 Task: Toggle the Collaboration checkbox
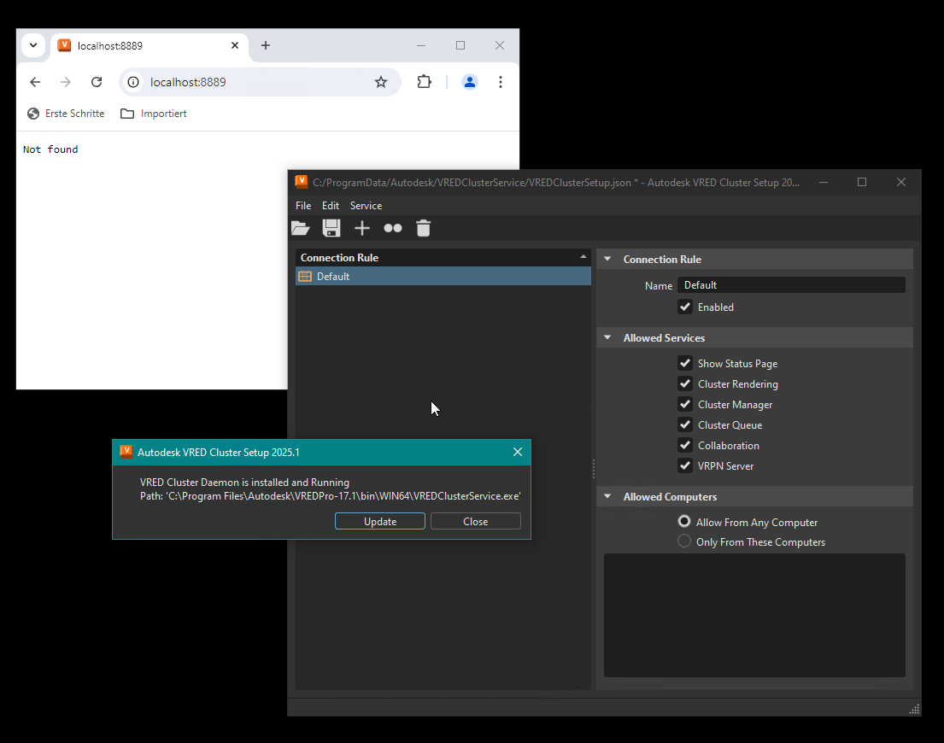coord(685,445)
